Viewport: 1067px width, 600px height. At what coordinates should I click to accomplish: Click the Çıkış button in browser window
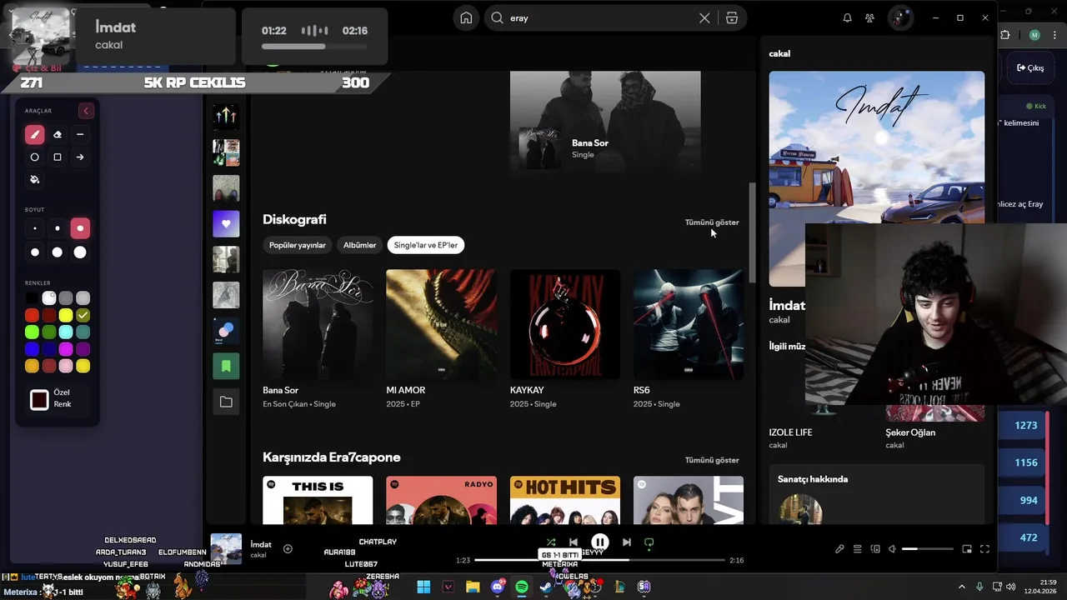[1030, 68]
